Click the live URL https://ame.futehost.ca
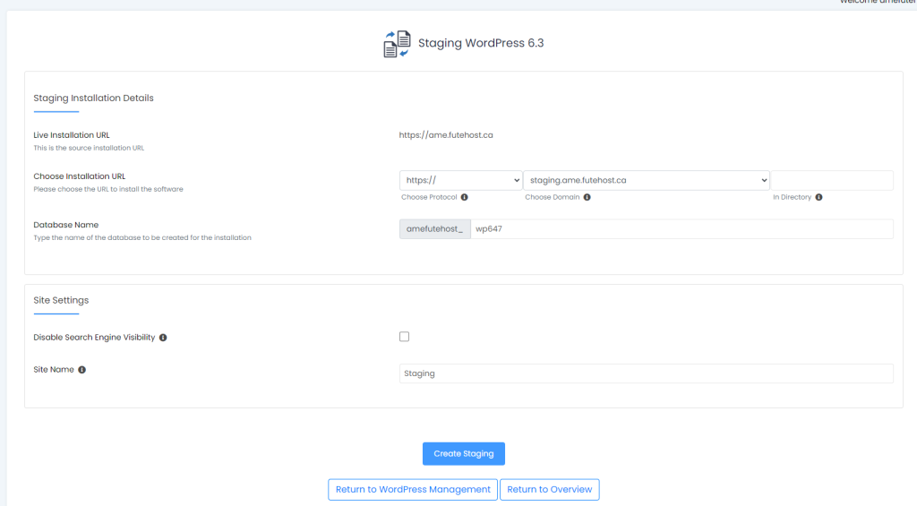This screenshot has width=917, height=506. pos(446,135)
